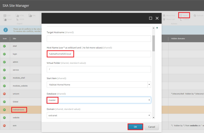The height and width of the screenshot is (133, 204).
Task: Maximize the site settings dialog
Action: click(x=150, y=18)
